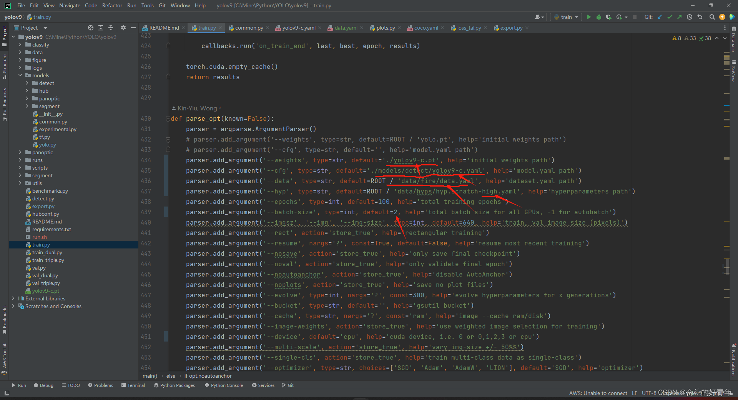Jump to previous highlighted error arrow
This screenshot has width=738, height=400.
(717, 38)
